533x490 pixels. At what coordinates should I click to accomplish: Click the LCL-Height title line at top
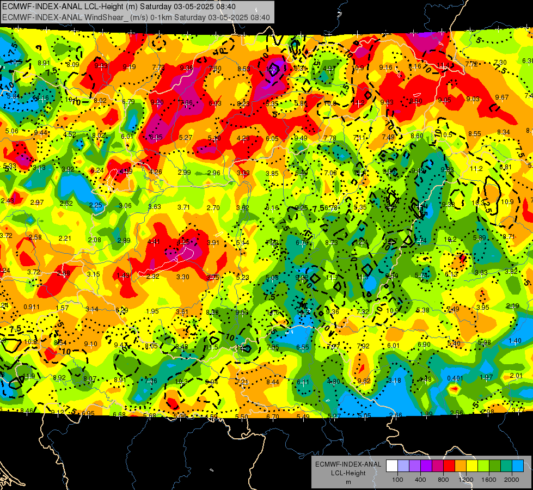pyautogui.click(x=119, y=7)
